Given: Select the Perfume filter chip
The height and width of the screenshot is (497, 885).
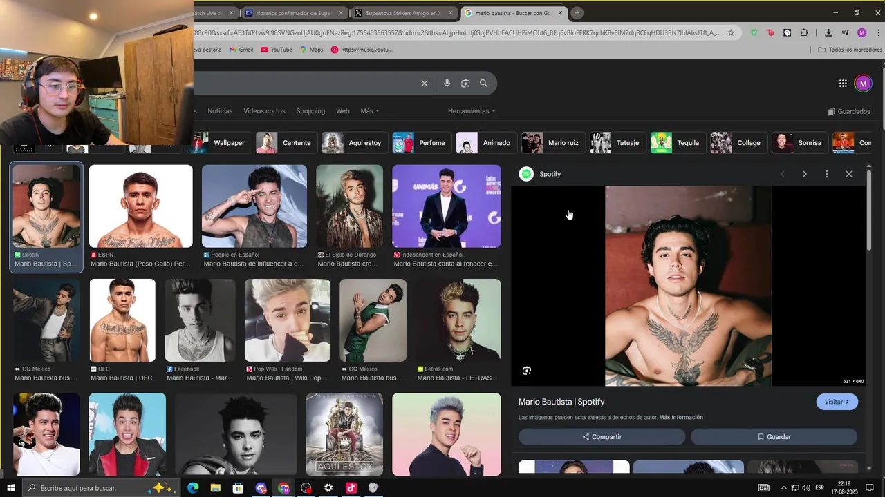Looking at the screenshot, I should (422, 143).
